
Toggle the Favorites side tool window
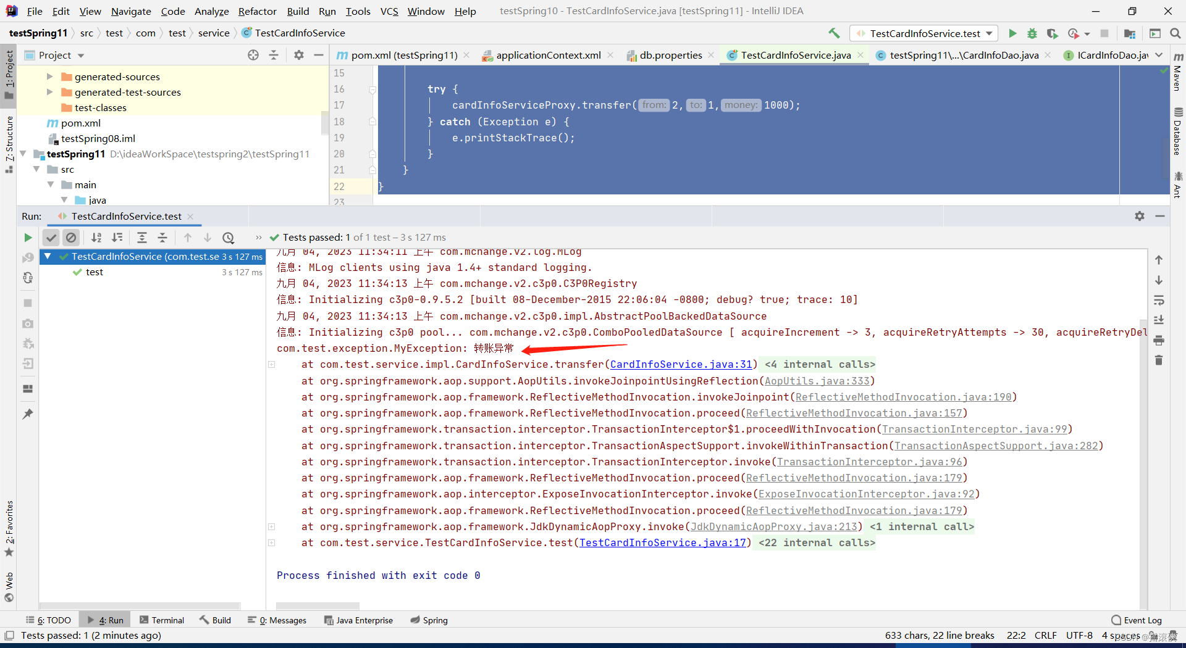tap(9, 528)
